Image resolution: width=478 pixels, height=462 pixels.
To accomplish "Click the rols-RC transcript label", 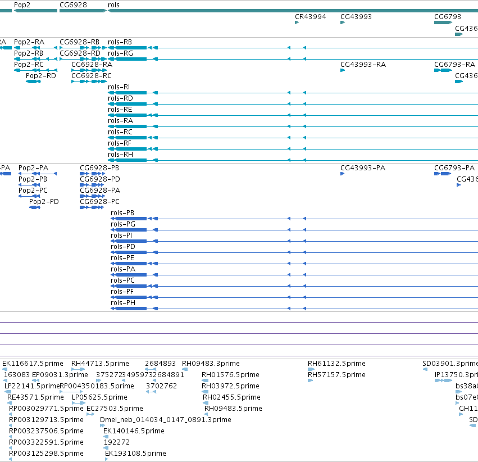I will (x=120, y=132).
